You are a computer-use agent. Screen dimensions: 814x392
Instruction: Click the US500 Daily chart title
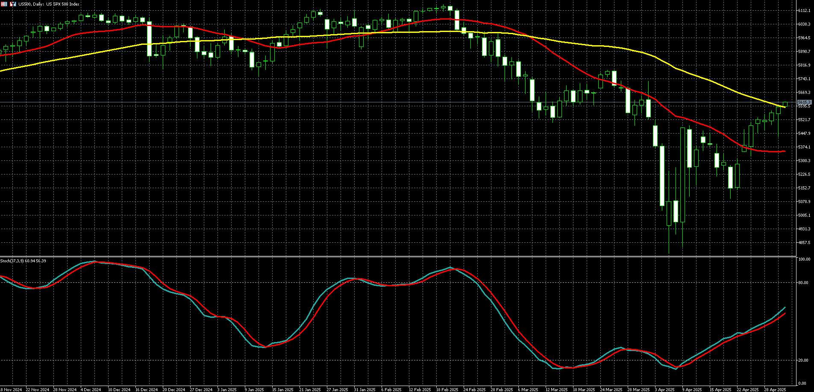49,4
